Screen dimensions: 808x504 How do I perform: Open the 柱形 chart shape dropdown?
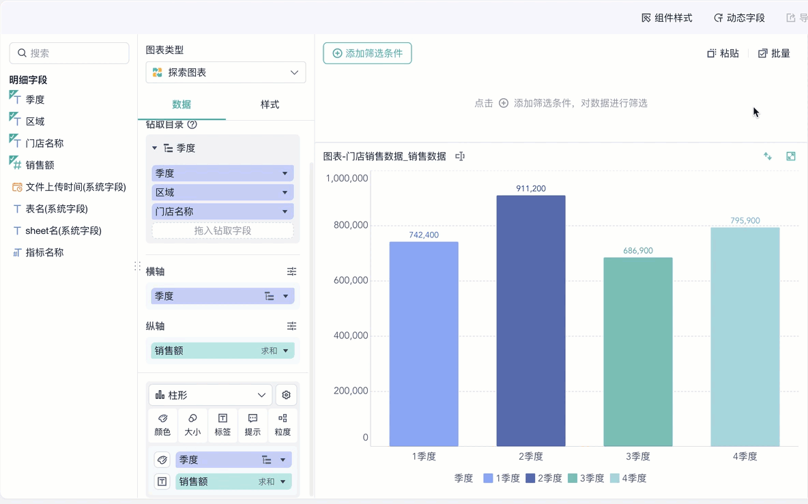(x=210, y=395)
